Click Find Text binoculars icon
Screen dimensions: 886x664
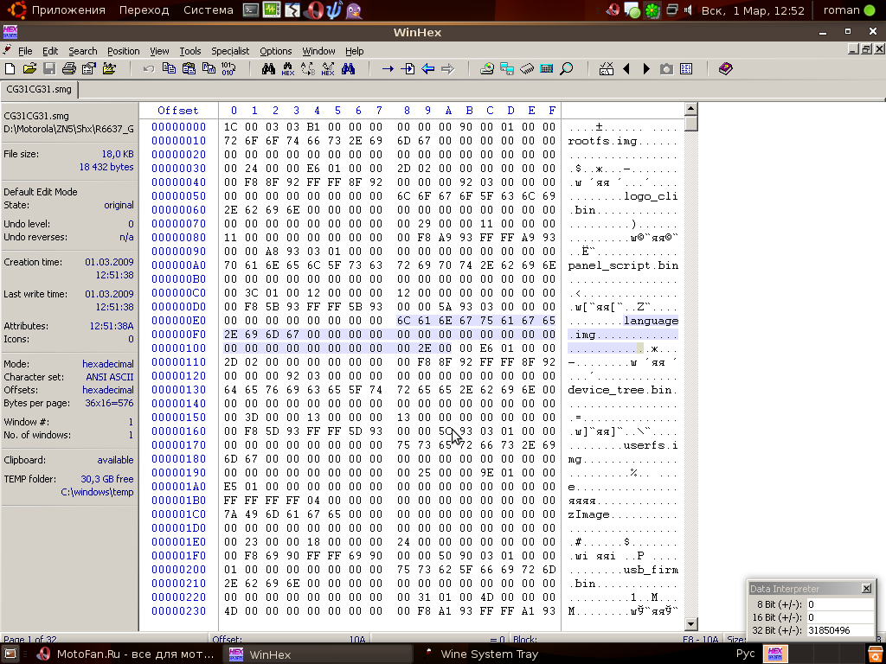tap(268, 69)
